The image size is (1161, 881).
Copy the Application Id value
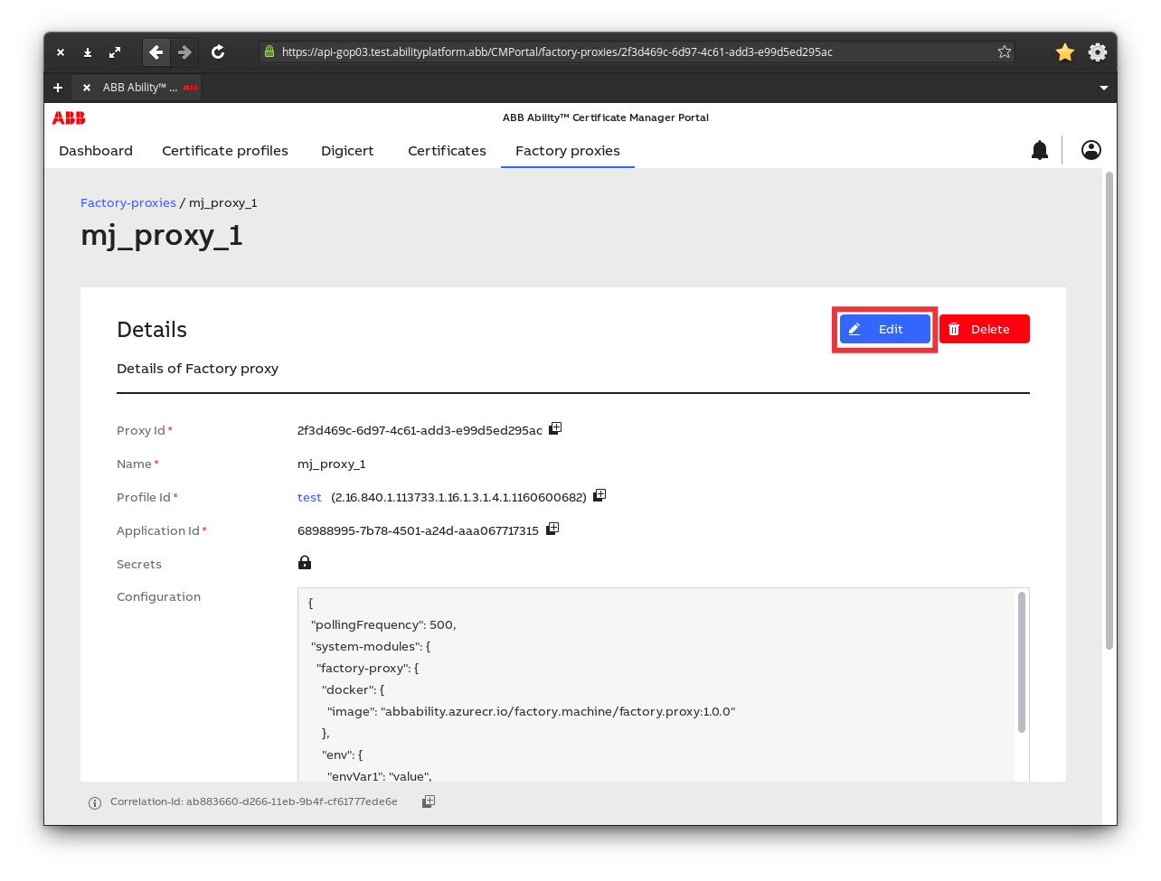[552, 529]
